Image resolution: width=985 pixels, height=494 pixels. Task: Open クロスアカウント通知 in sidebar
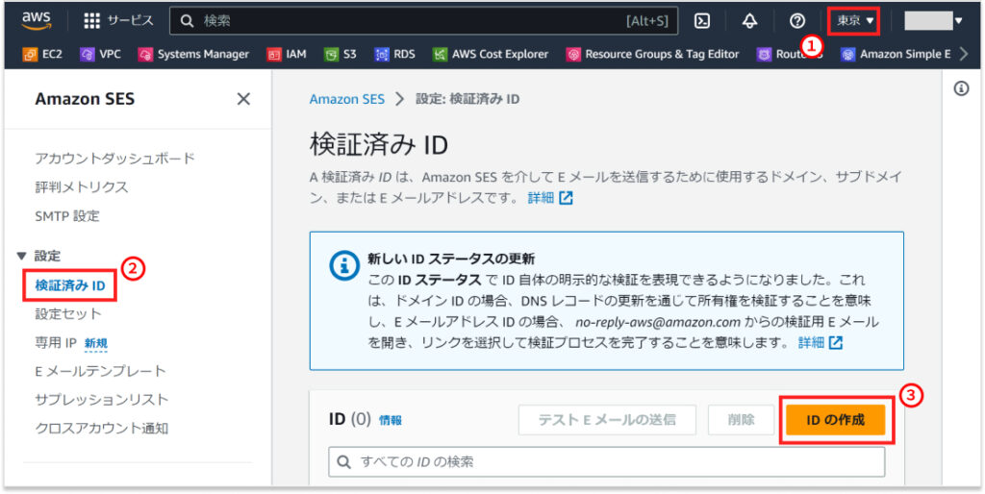coord(102,429)
